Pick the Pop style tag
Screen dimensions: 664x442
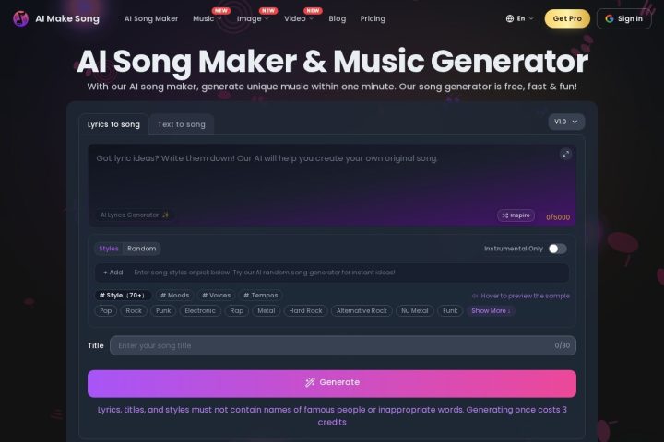[105, 311]
